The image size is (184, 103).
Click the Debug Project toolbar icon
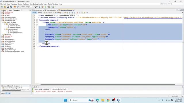coord(49,7)
